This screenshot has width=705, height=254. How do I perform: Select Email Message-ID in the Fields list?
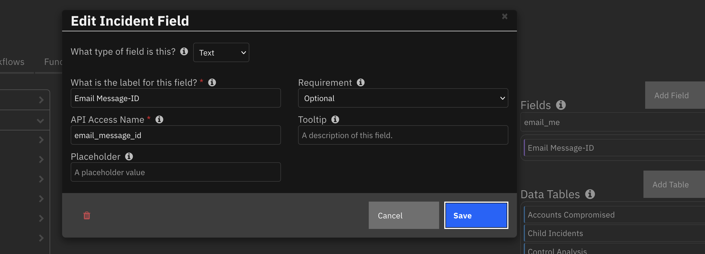click(614, 148)
